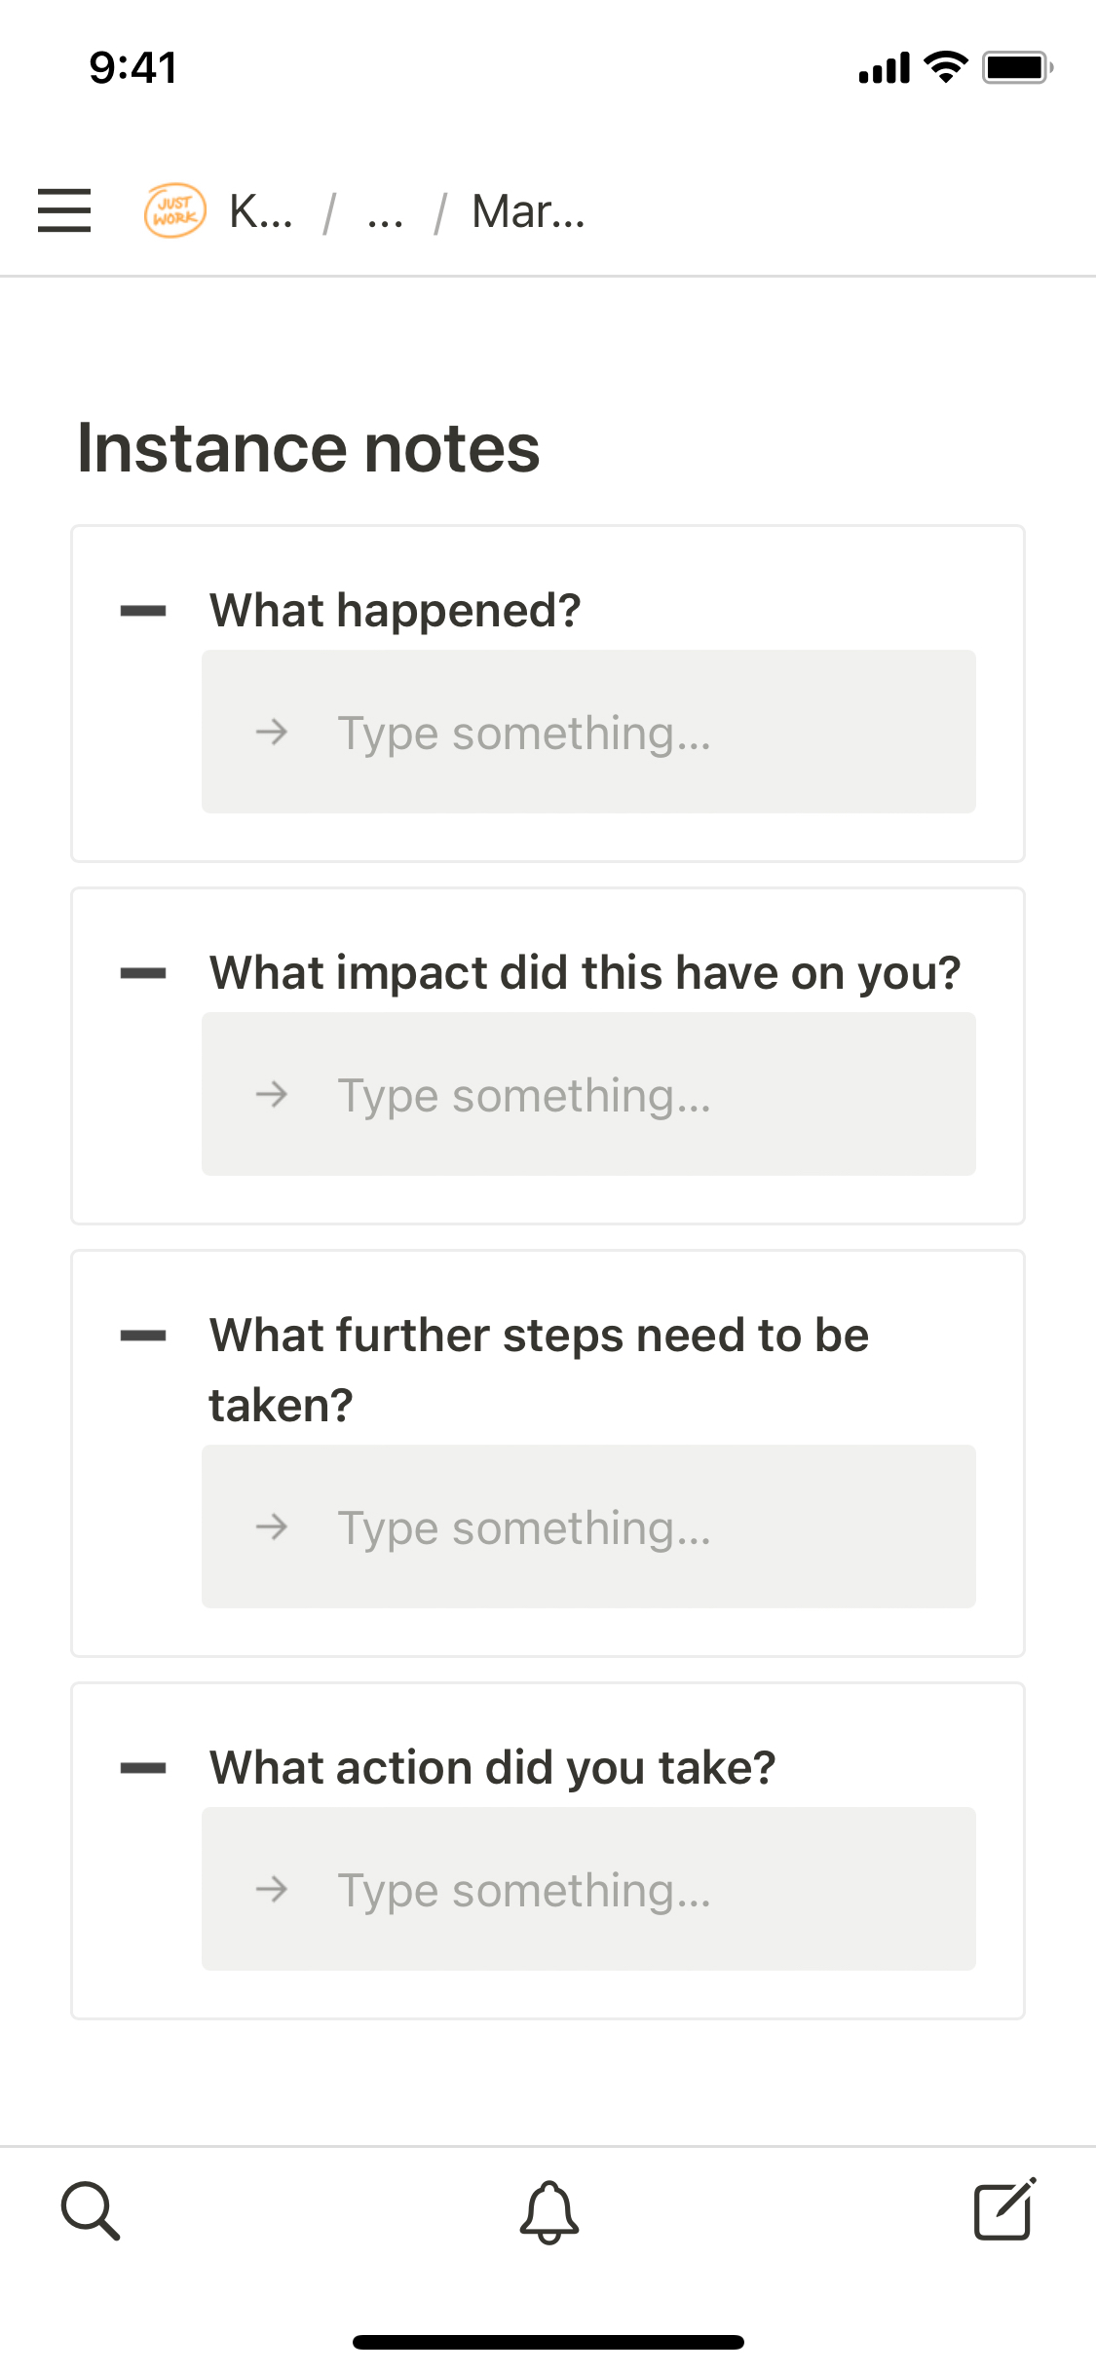Screen dimensions: 1096x2373
Task: Open the "Mar..." breadcrumb item
Action: (528, 211)
